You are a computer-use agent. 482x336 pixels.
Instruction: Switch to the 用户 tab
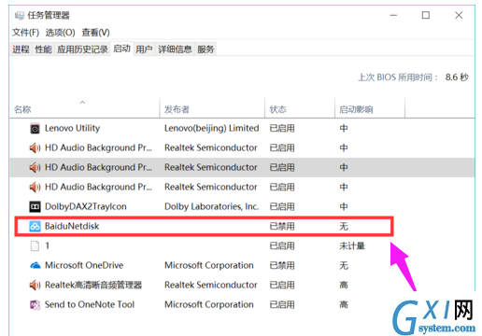[x=144, y=49]
